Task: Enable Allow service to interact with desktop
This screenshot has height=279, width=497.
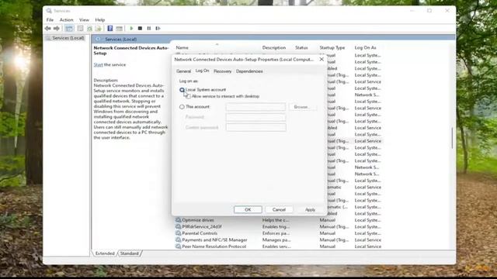Action: (189, 96)
